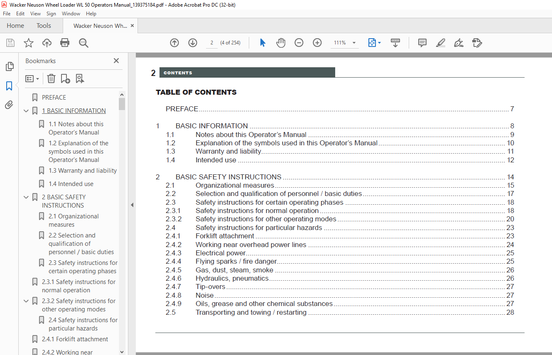Viewport: 552px width, 355px height.
Task: Select bookmark 1.4 Intended use
Action: pyautogui.click(x=71, y=184)
